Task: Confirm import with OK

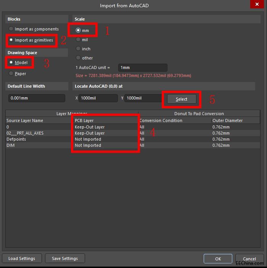Action: pyautogui.click(x=218, y=259)
